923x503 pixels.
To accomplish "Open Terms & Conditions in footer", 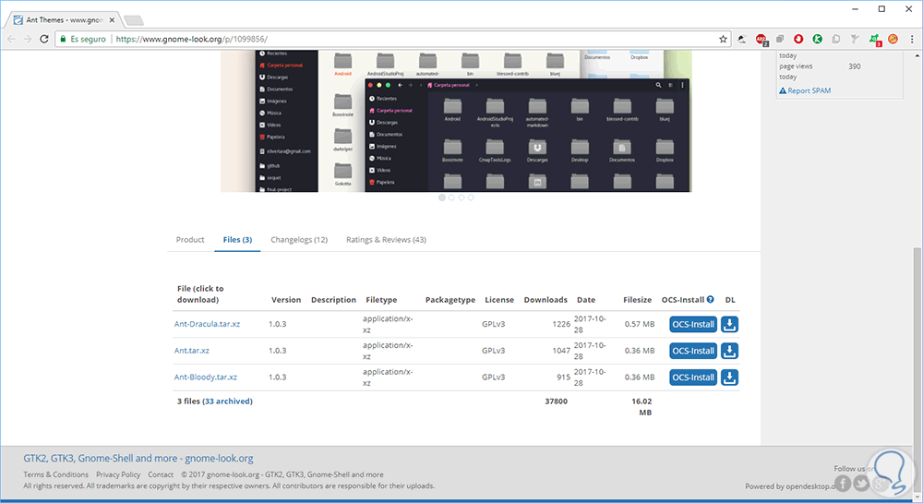I will [x=56, y=474].
